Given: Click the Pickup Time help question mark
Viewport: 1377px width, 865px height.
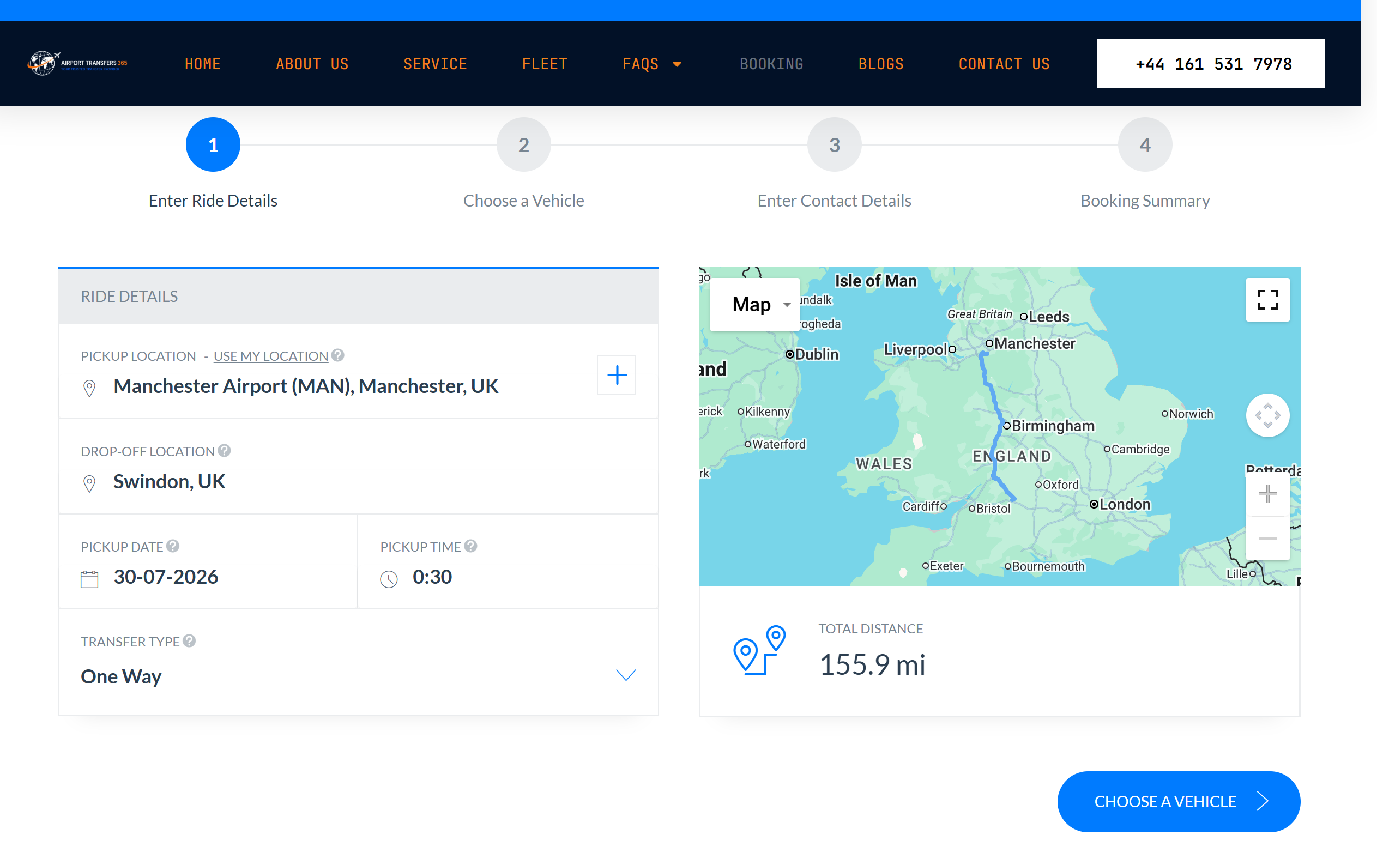Looking at the screenshot, I should [x=470, y=546].
